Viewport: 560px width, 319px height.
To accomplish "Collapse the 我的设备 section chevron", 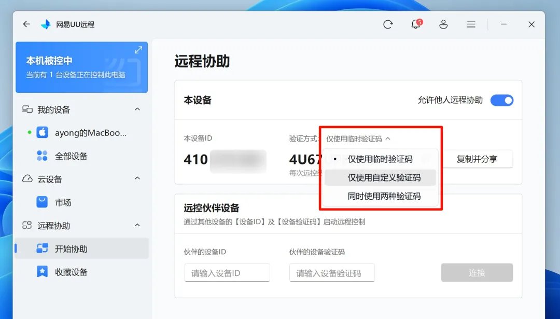I will pyautogui.click(x=137, y=109).
